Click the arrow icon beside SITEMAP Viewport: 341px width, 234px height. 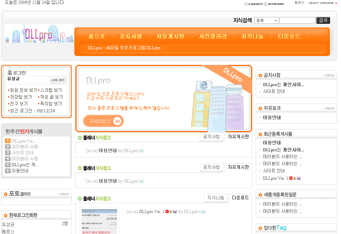(266, 4)
